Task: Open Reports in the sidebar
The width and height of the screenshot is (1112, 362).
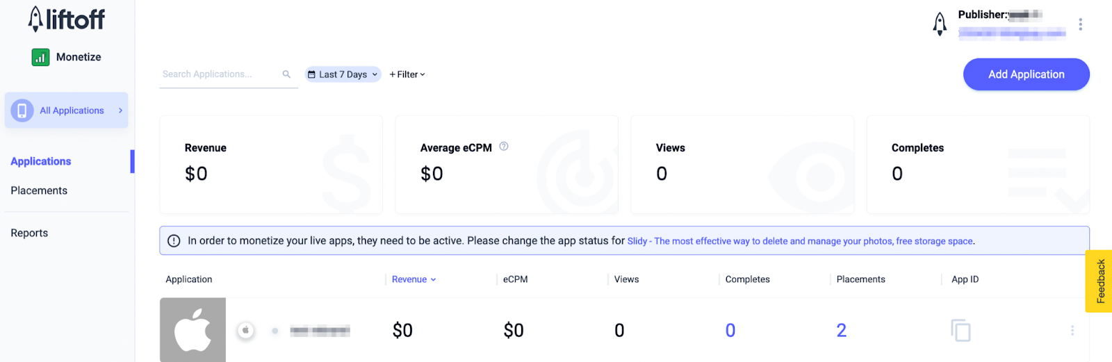Action: click(x=29, y=233)
